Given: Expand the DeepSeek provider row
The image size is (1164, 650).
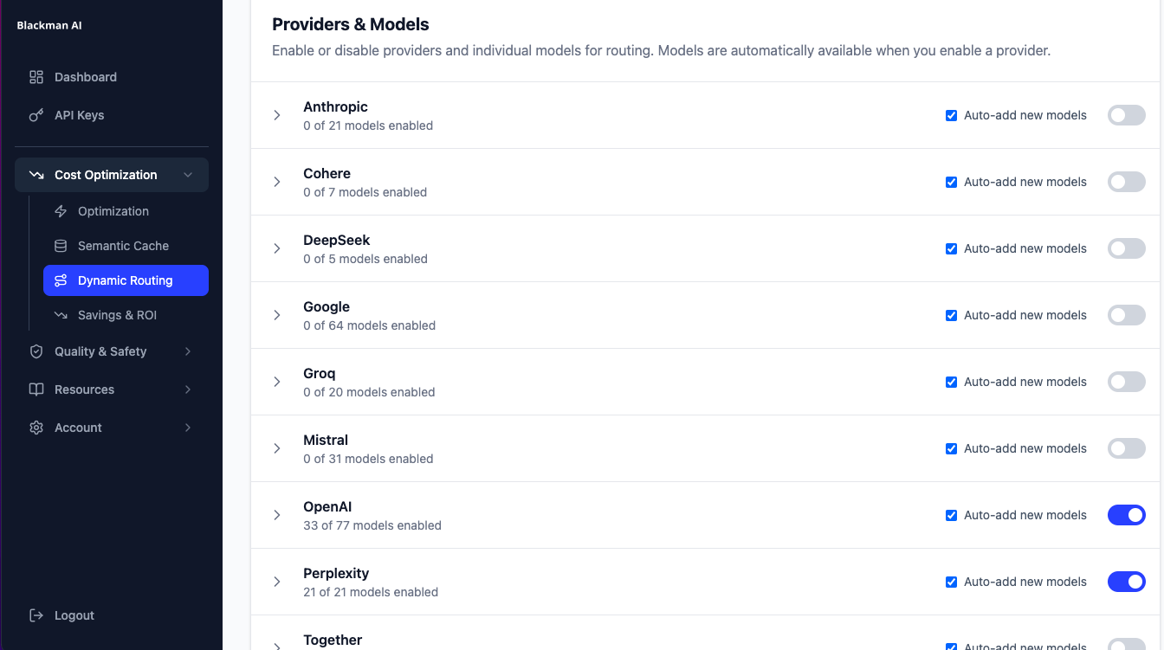Looking at the screenshot, I should click(x=277, y=248).
